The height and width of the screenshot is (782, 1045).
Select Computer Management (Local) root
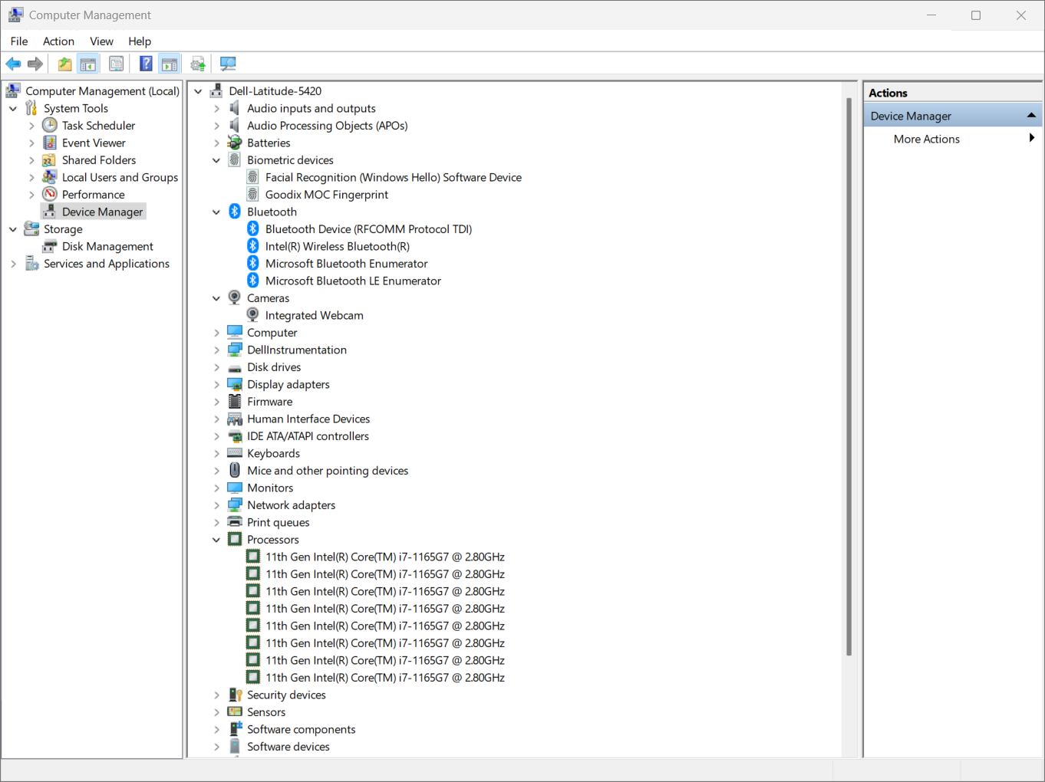coord(102,90)
